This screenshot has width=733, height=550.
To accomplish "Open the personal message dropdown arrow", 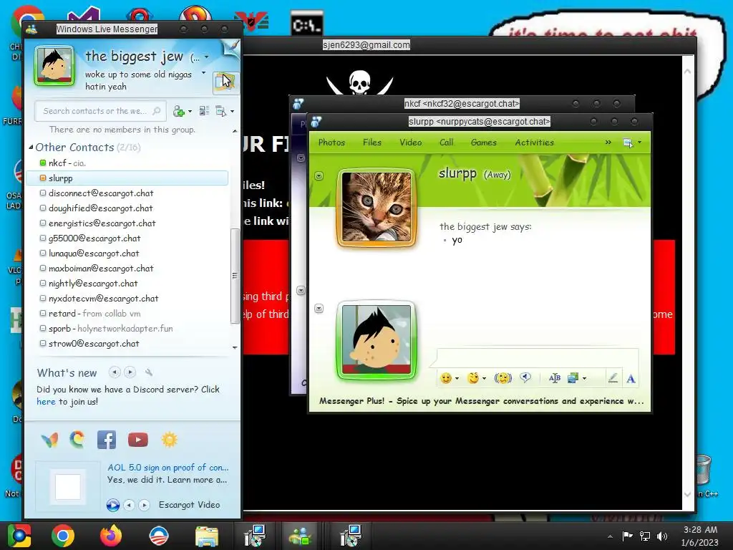I will coord(203,73).
